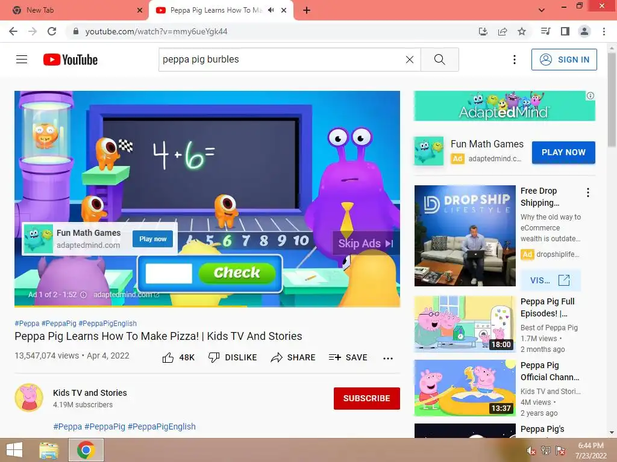Click Play now on video ad overlay
The width and height of the screenshot is (617, 462).
152,239
